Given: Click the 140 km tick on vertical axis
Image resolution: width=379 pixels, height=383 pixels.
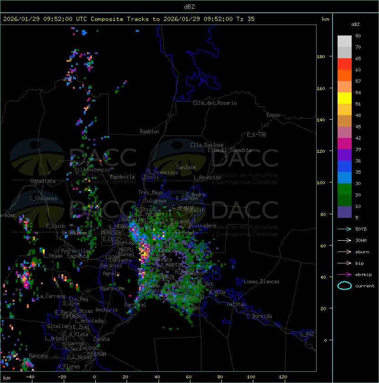Looking at the screenshot, I should click(x=321, y=120).
